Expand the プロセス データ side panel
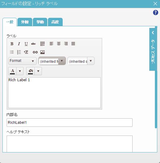The width and height of the screenshot is (160, 163). [x=153, y=50]
